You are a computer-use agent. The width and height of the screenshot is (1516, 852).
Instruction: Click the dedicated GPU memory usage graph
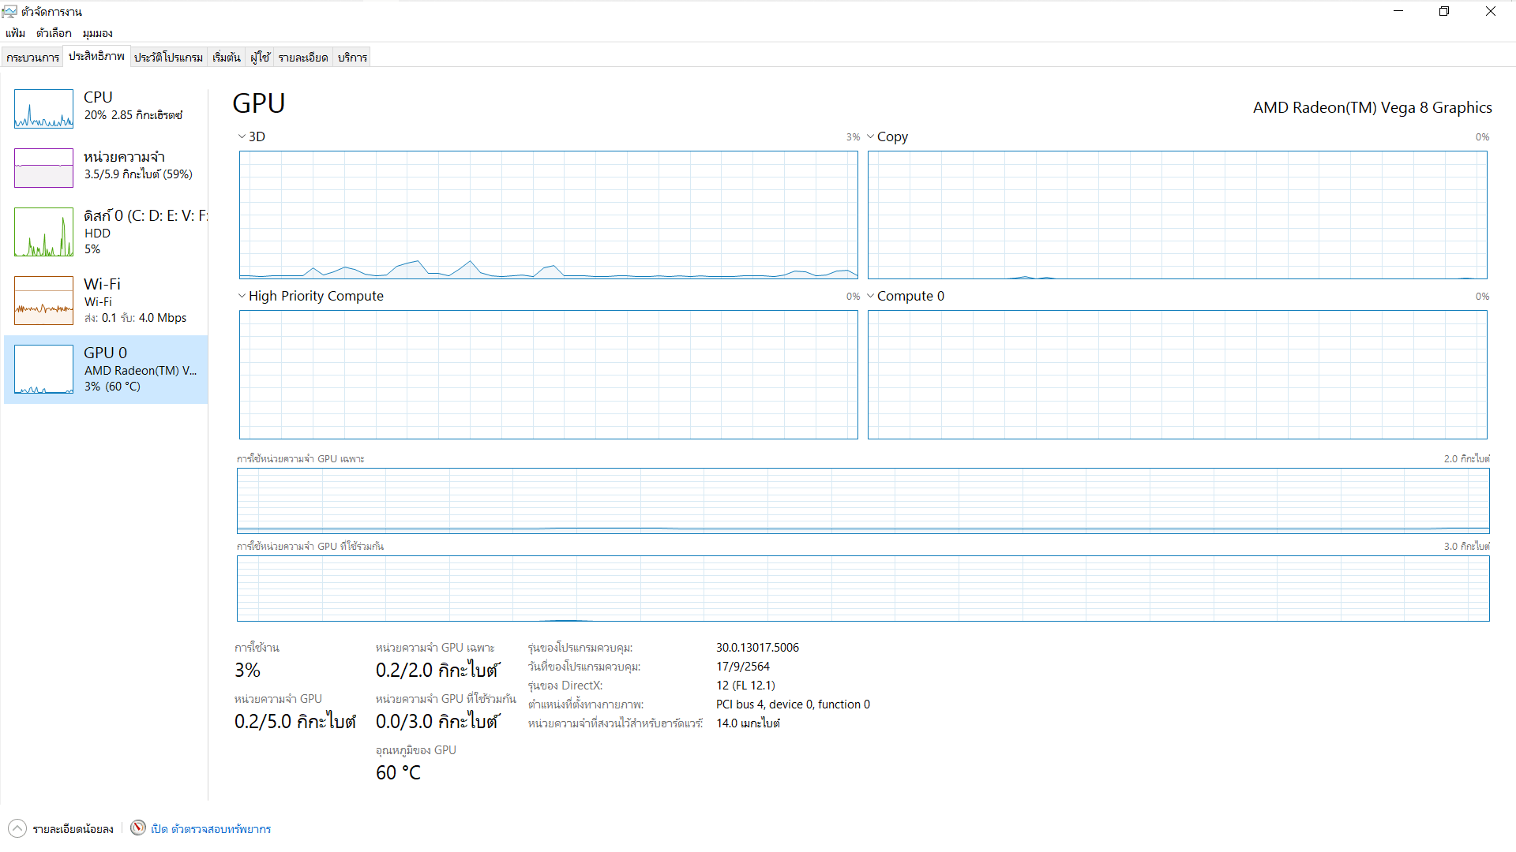pos(862,501)
